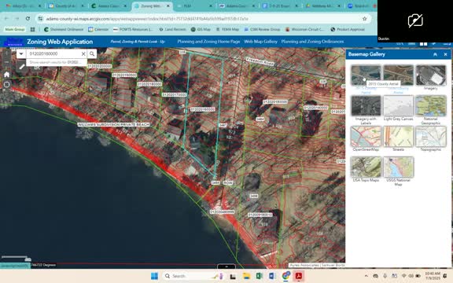
Task: Open the Land Records bookmark
Action: (x=172, y=29)
